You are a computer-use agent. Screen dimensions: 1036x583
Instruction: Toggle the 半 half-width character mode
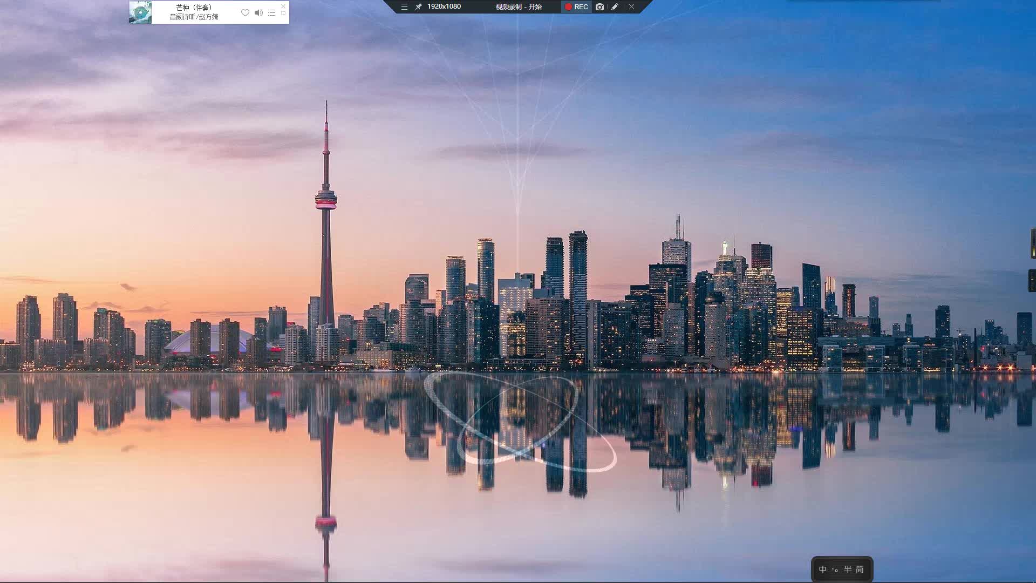pos(848,570)
